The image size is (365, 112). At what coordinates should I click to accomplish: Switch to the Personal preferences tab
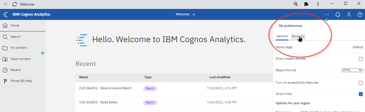(x=298, y=36)
